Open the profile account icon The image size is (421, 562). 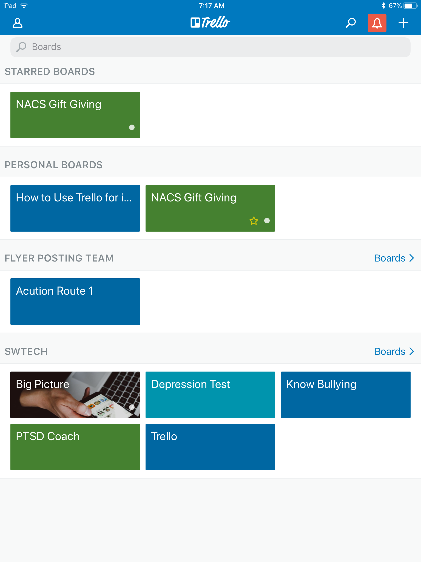point(18,23)
